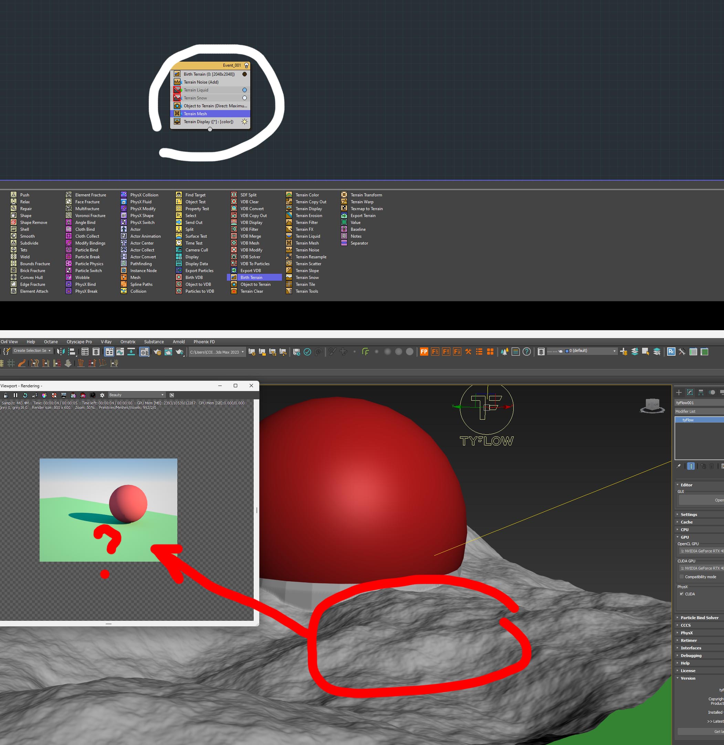Screen dimensions: 724x745
Task: Click the VDB Solver operator icon
Action: coord(234,257)
